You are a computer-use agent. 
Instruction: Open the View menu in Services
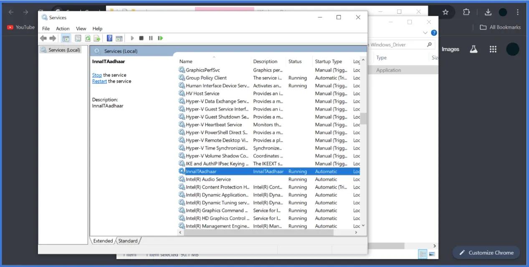[x=81, y=28]
